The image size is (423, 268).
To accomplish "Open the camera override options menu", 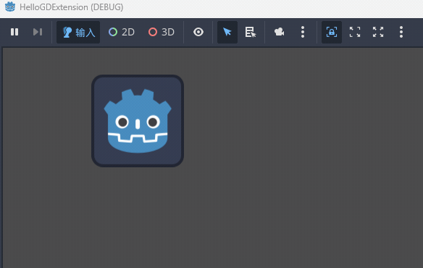I will [303, 32].
